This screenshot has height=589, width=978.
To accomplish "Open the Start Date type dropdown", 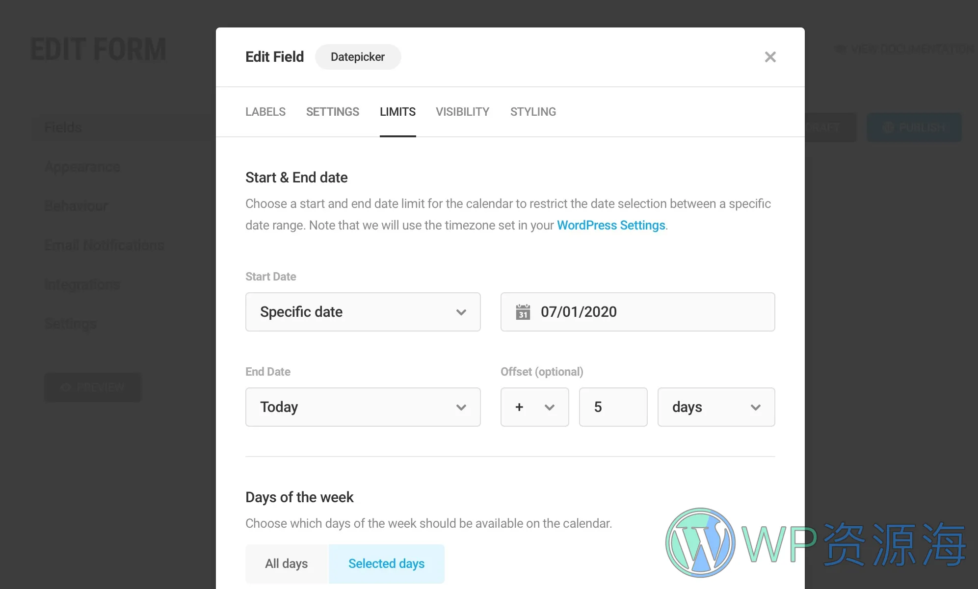I will (363, 312).
